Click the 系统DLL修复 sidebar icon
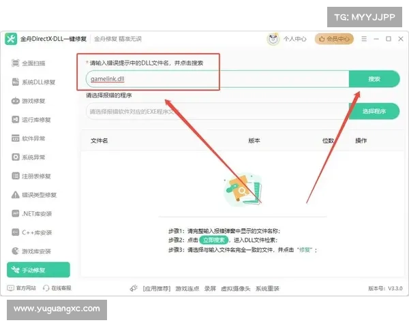The height and width of the screenshot is (327, 409). coord(16,82)
